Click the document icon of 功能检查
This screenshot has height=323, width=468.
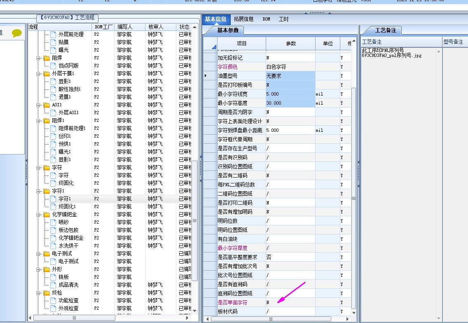tap(53, 301)
